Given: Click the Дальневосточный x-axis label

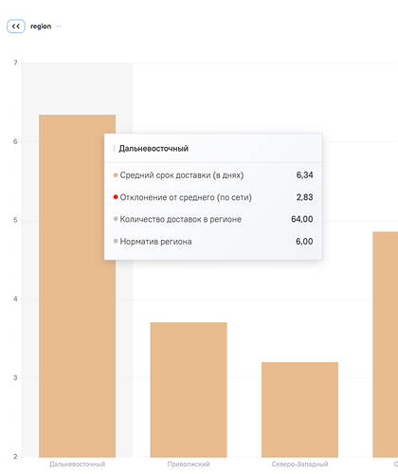Looking at the screenshot, I should point(77,465).
